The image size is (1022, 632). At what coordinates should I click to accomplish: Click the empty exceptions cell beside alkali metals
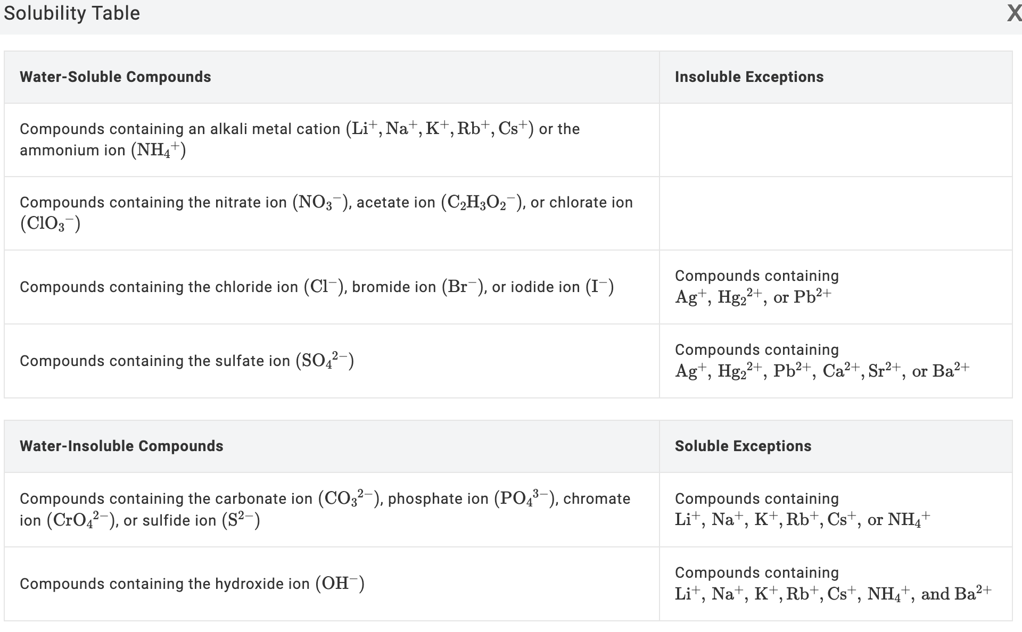836,140
